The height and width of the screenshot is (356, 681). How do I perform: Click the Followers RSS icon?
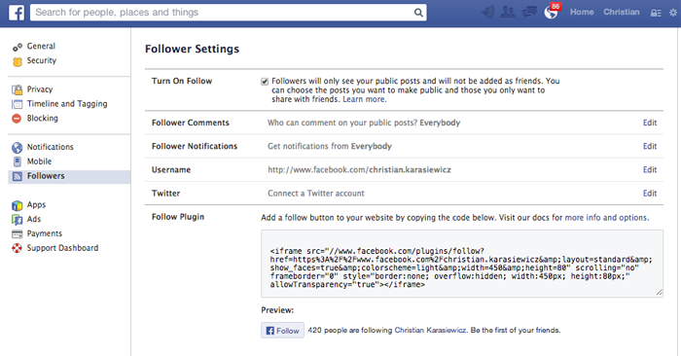point(17,176)
